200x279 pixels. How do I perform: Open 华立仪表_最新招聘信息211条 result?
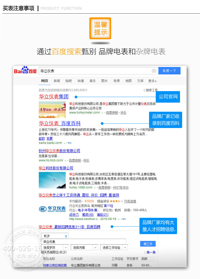(69, 227)
